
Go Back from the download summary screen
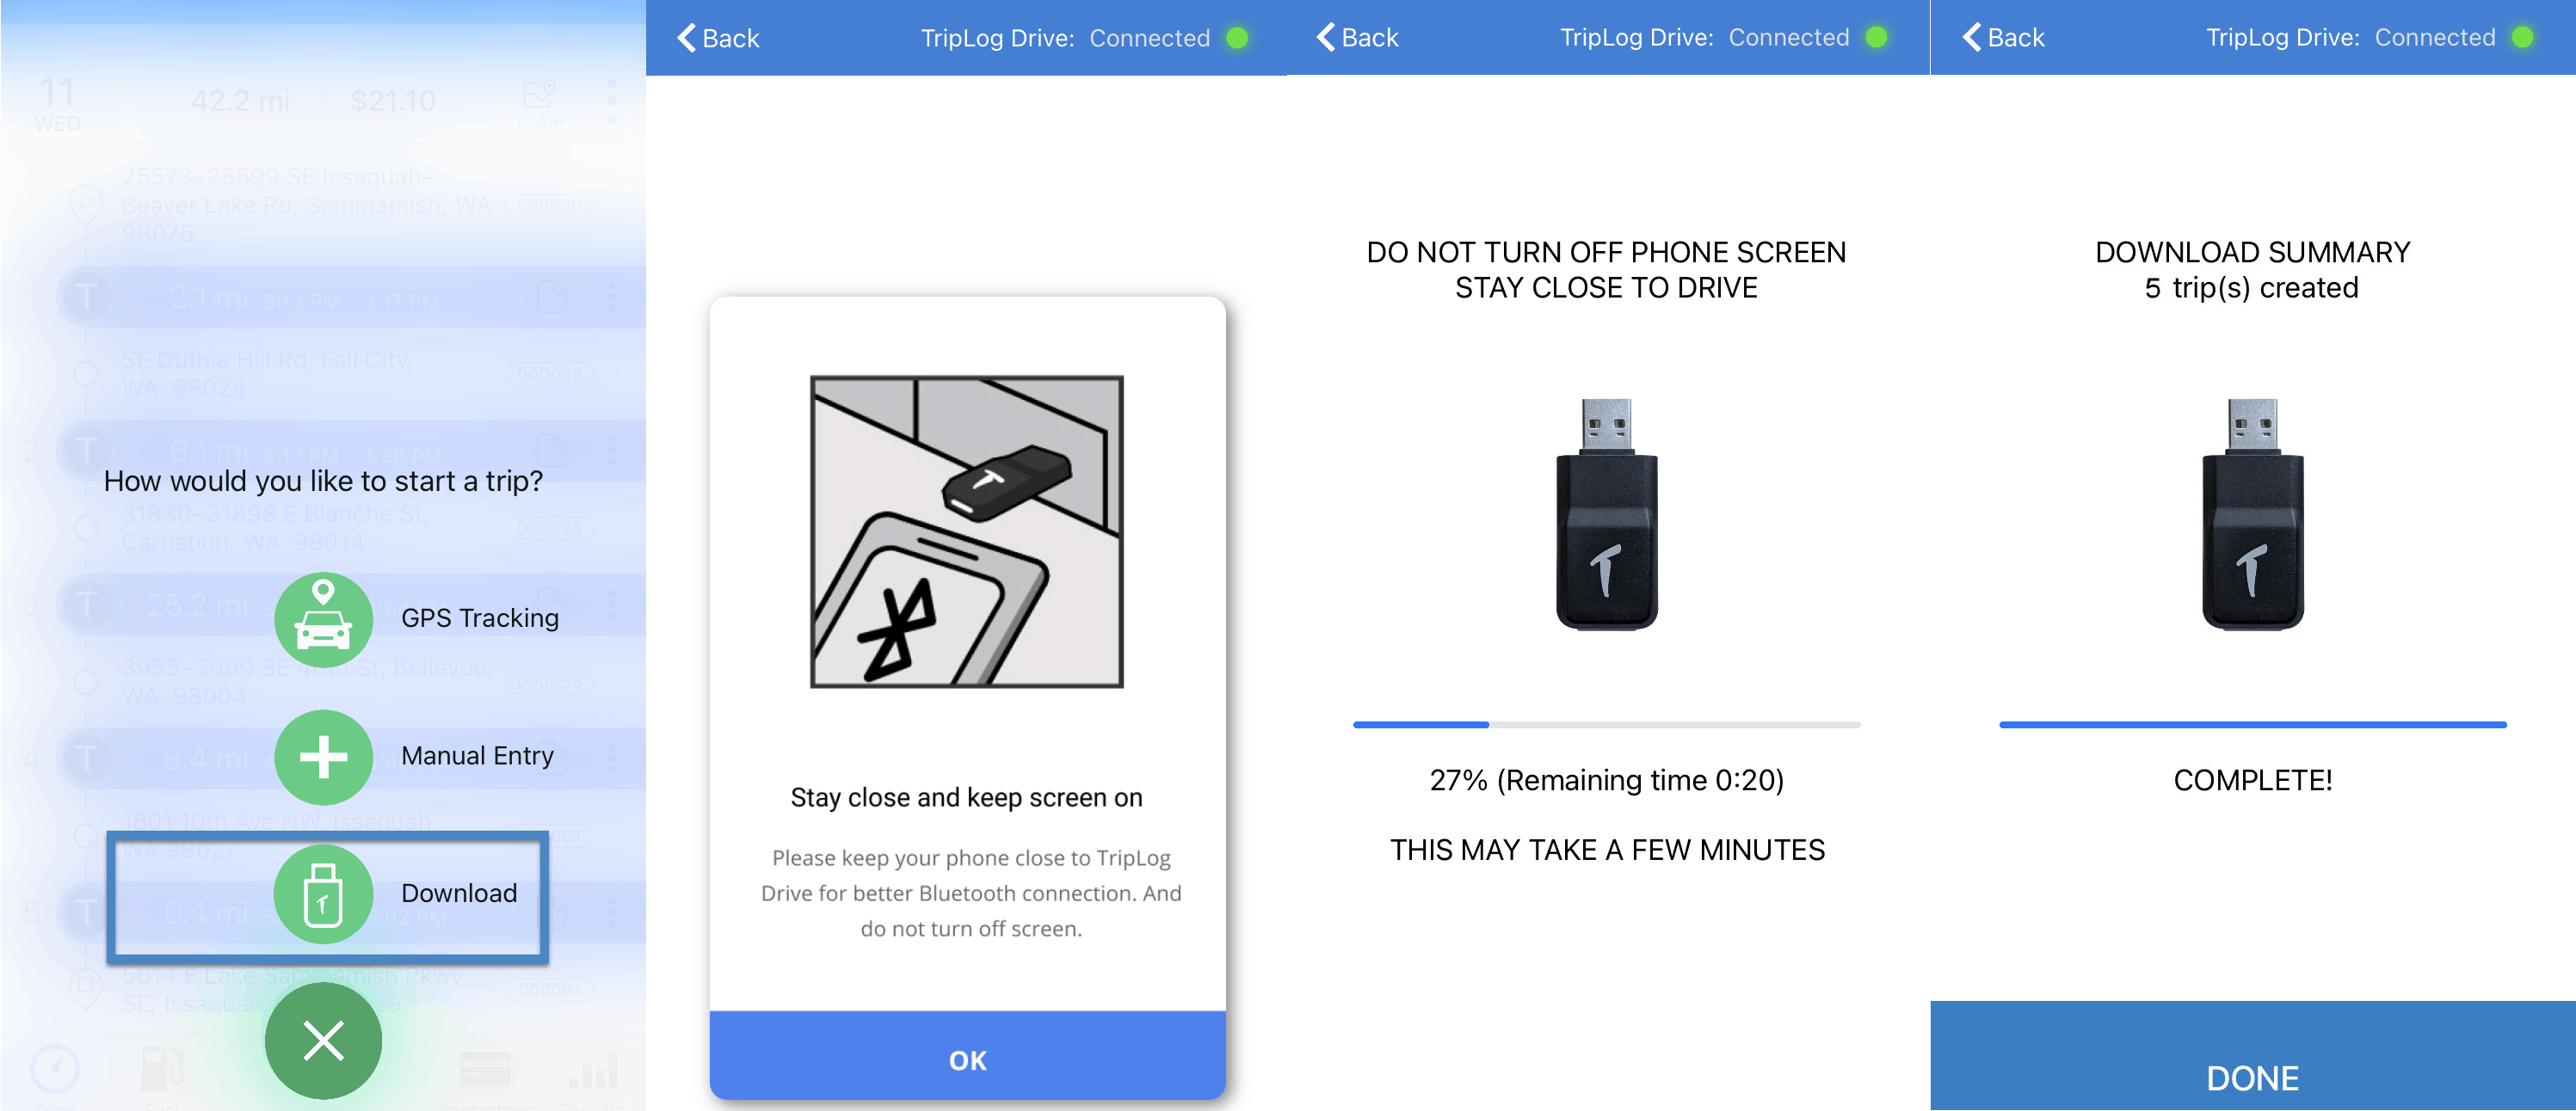[2003, 38]
